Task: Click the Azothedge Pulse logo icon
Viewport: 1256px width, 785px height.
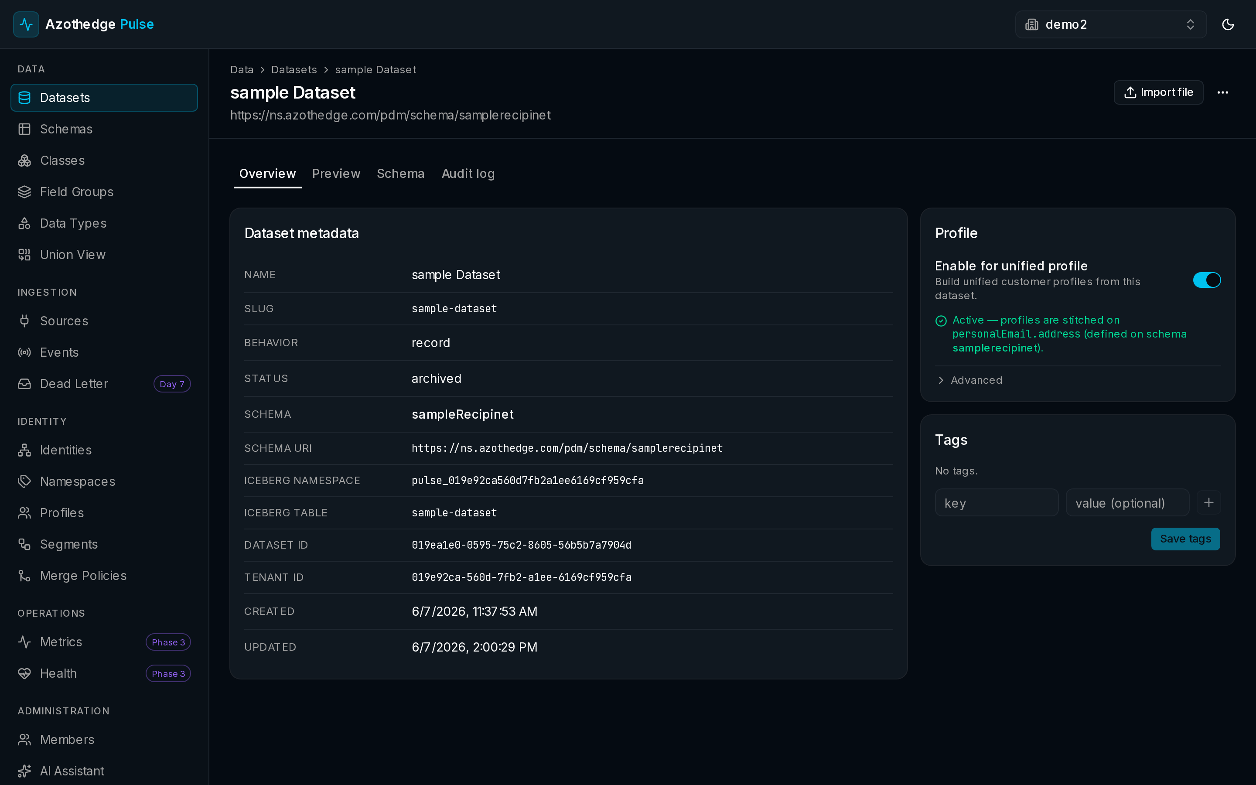Action: pyautogui.click(x=26, y=24)
